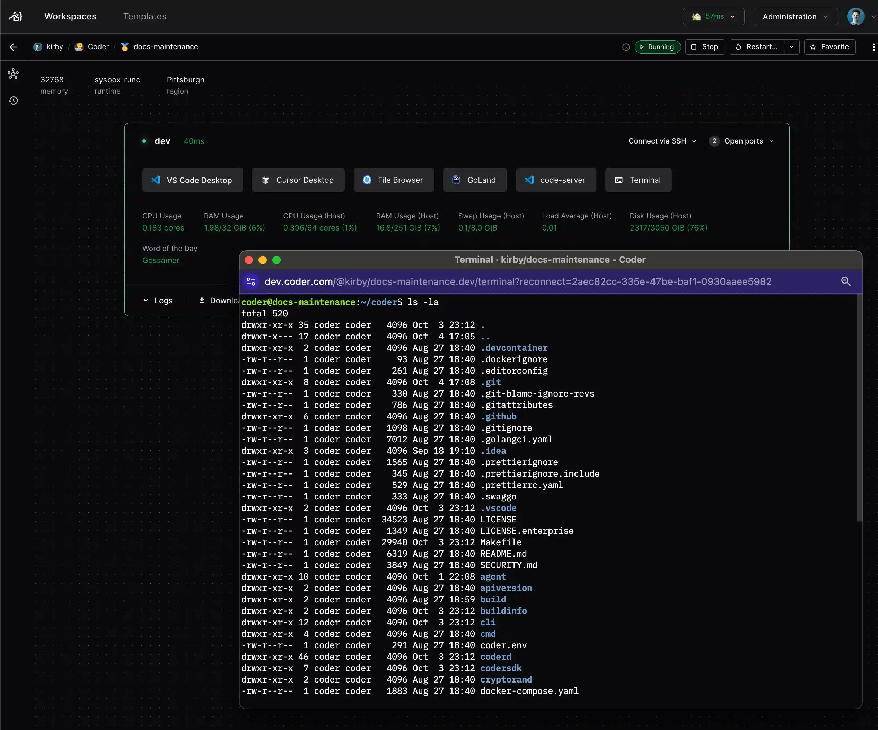
Task: Go to the Workspaces tab
Action: 70,16
